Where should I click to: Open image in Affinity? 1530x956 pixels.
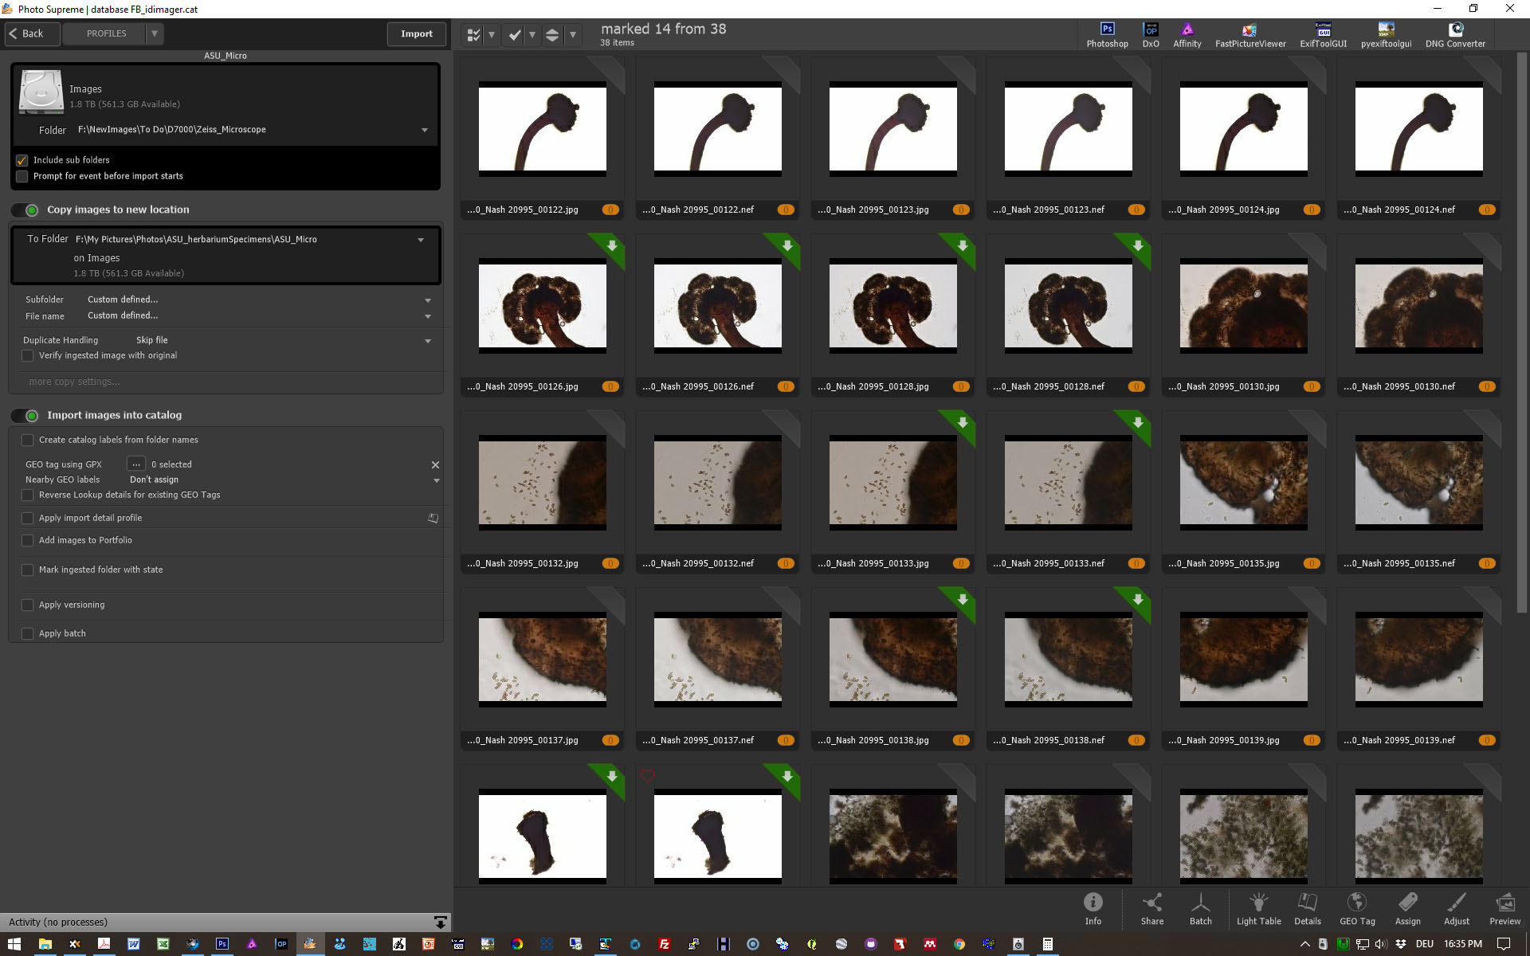(1187, 35)
